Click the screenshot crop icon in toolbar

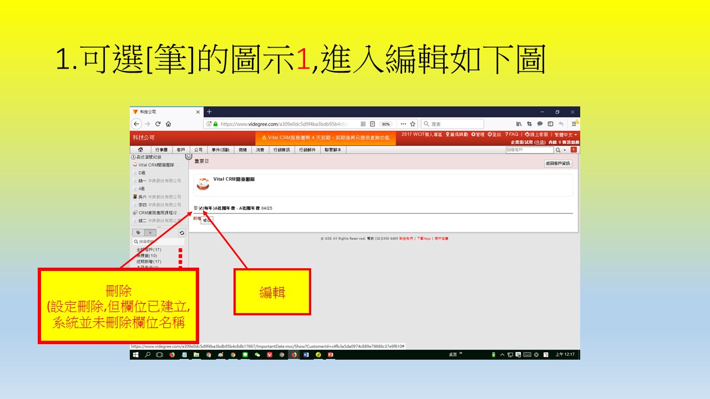pos(530,124)
